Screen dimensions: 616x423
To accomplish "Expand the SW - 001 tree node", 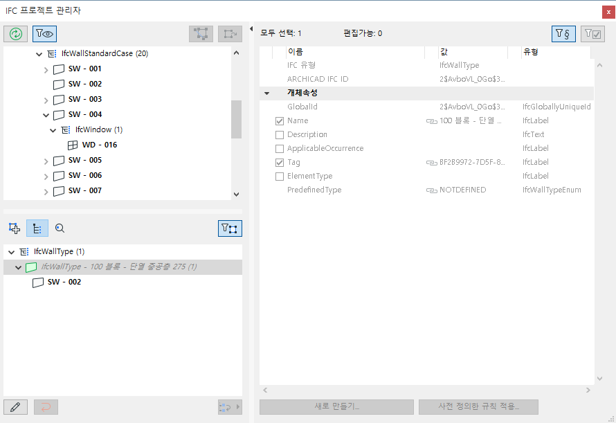I will coord(46,70).
